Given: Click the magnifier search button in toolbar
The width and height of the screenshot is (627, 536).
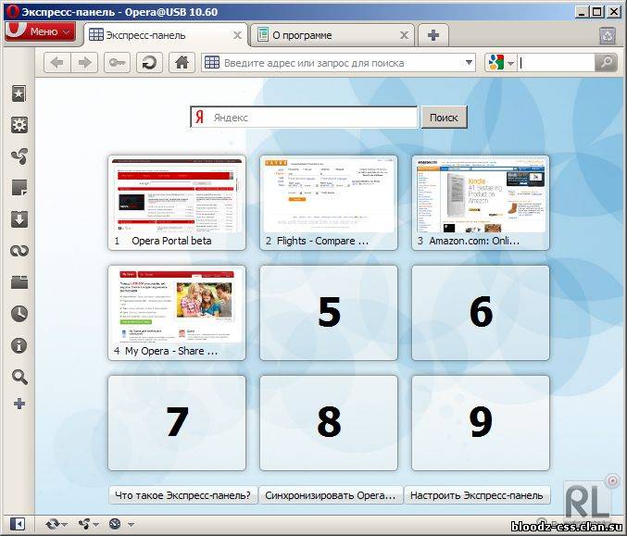Looking at the screenshot, I should click(606, 63).
